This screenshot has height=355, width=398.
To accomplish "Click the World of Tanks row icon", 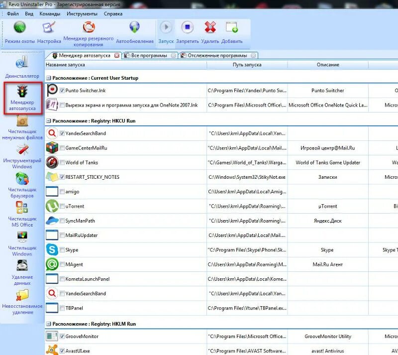I will click(52, 162).
